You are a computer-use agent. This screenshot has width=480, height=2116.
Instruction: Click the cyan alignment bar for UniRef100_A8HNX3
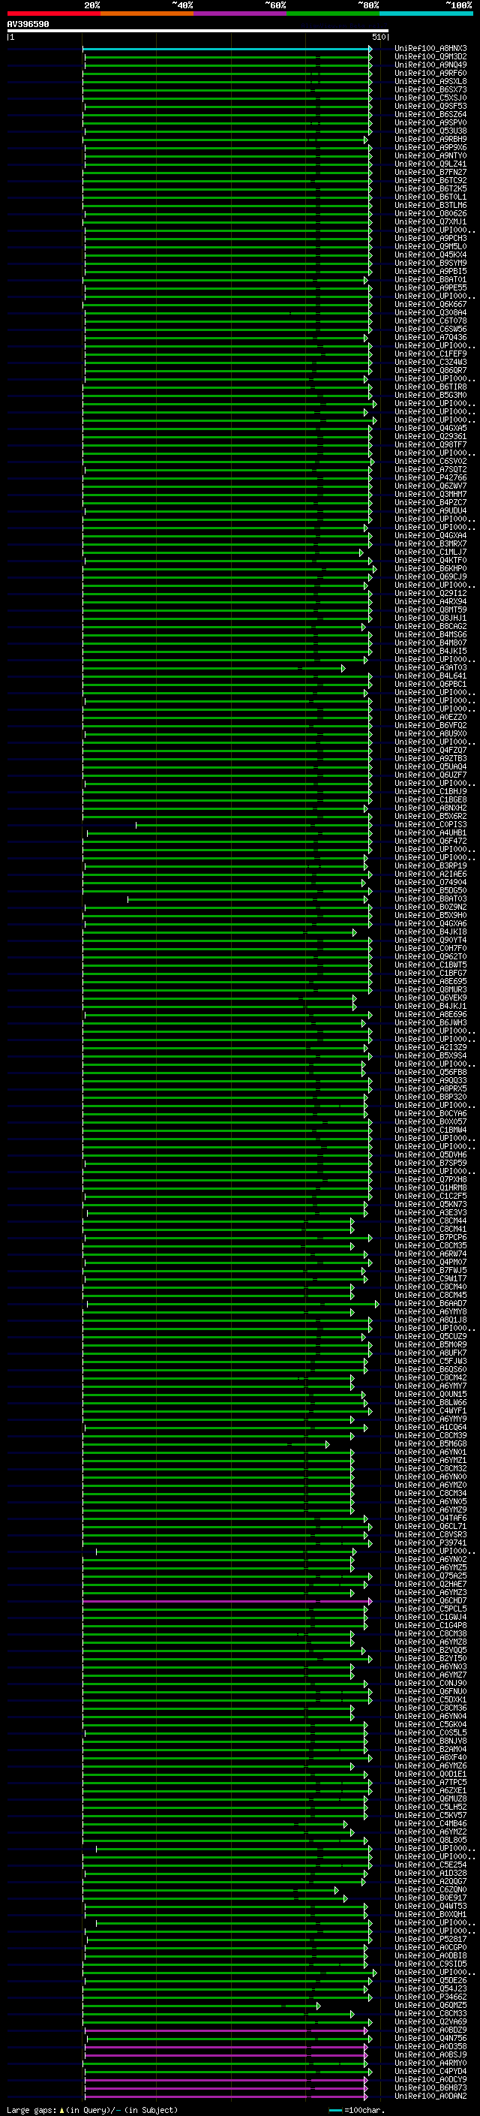coord(227,49)
